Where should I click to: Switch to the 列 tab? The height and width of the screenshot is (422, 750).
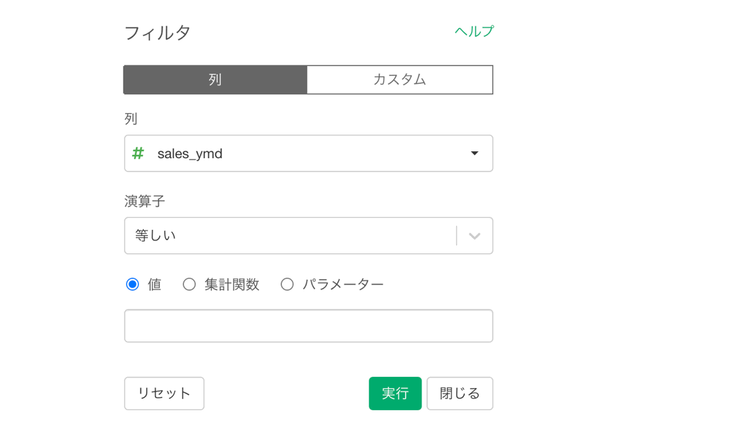(x=215, y=80)
